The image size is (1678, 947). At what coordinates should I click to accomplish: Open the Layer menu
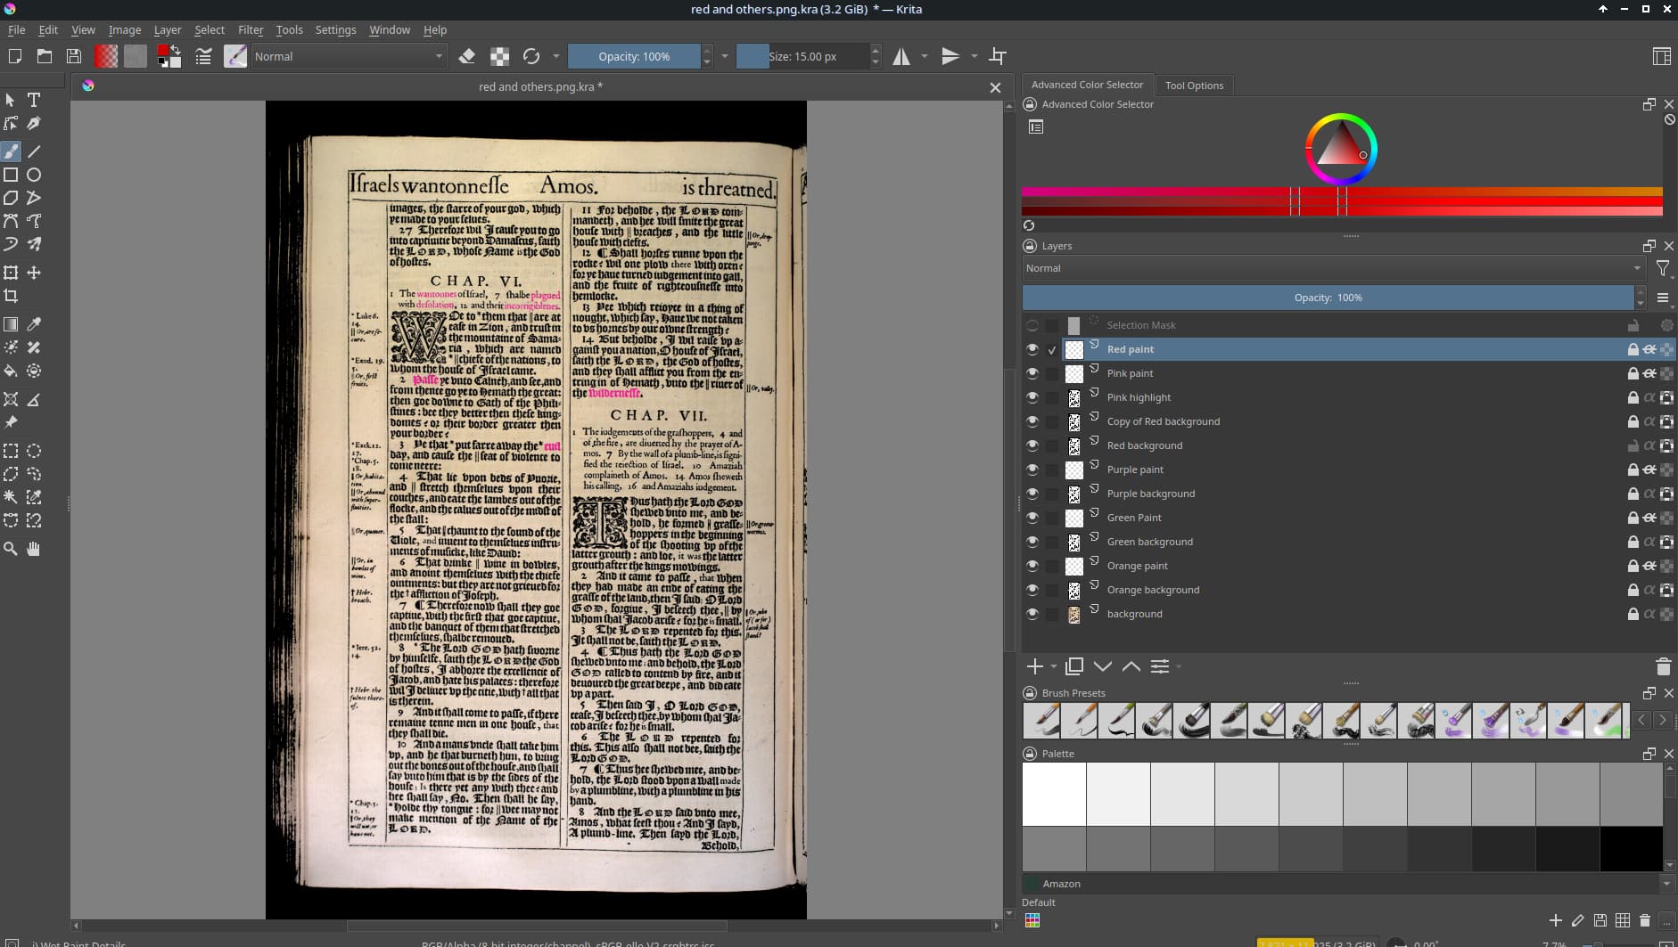tap(167, 29)
